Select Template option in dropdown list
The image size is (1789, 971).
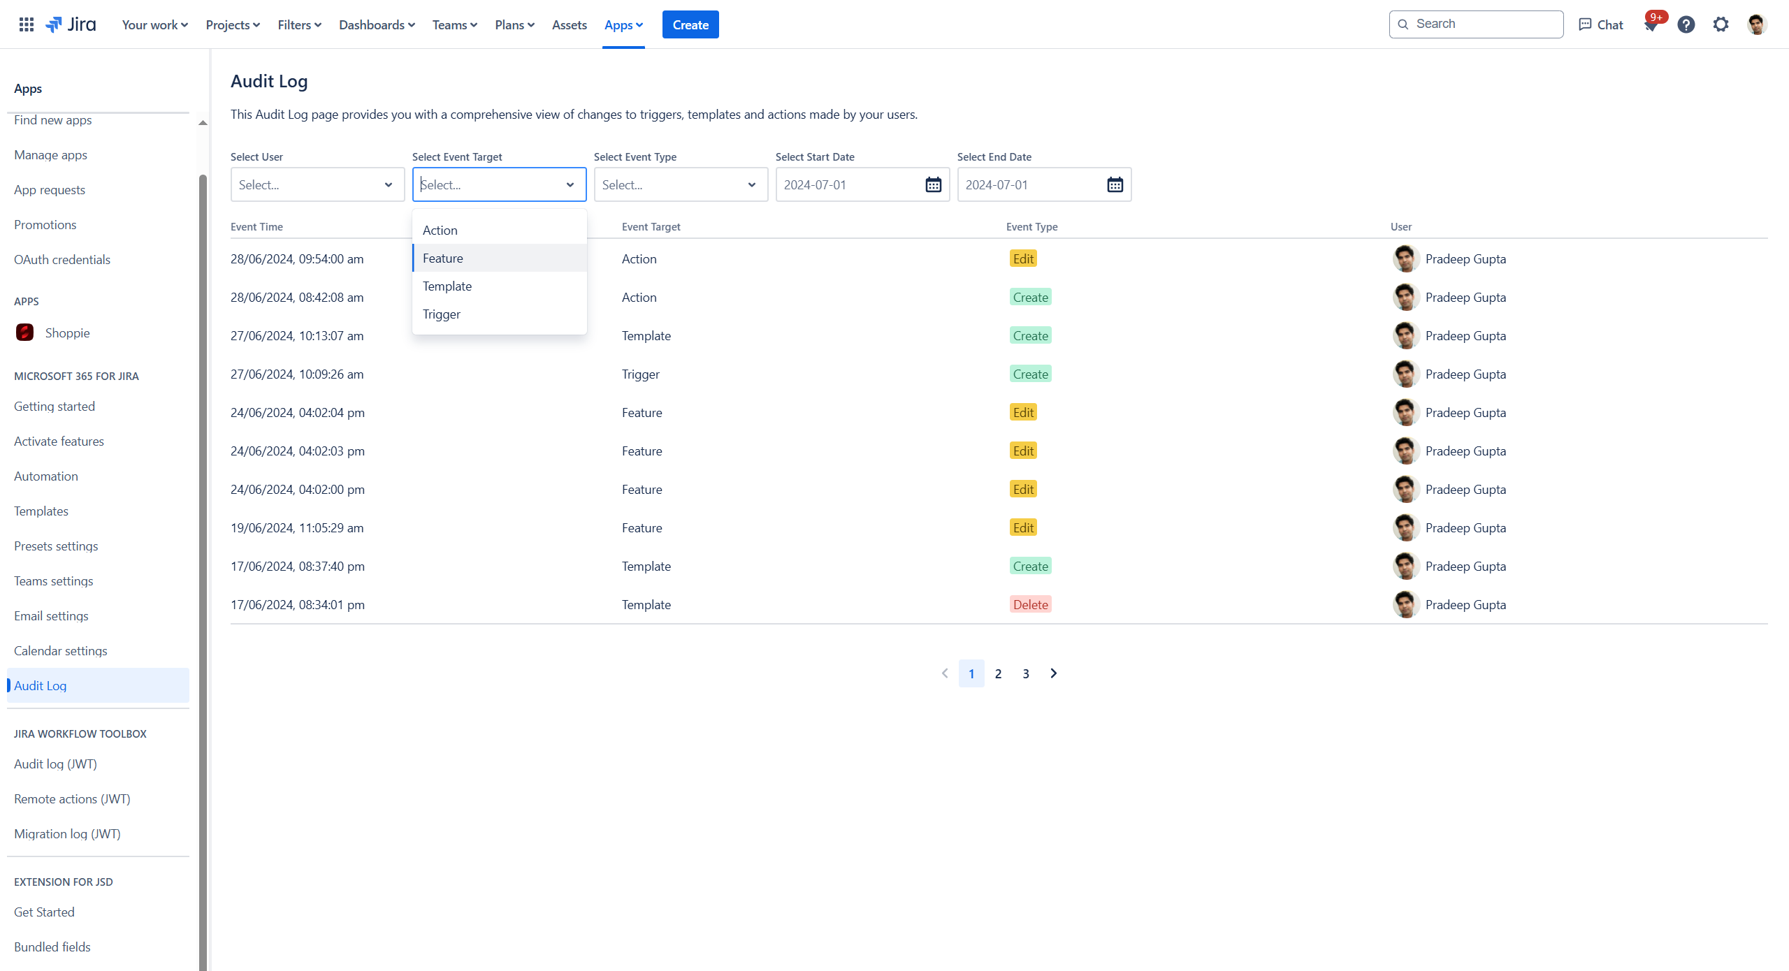(447, 286)
